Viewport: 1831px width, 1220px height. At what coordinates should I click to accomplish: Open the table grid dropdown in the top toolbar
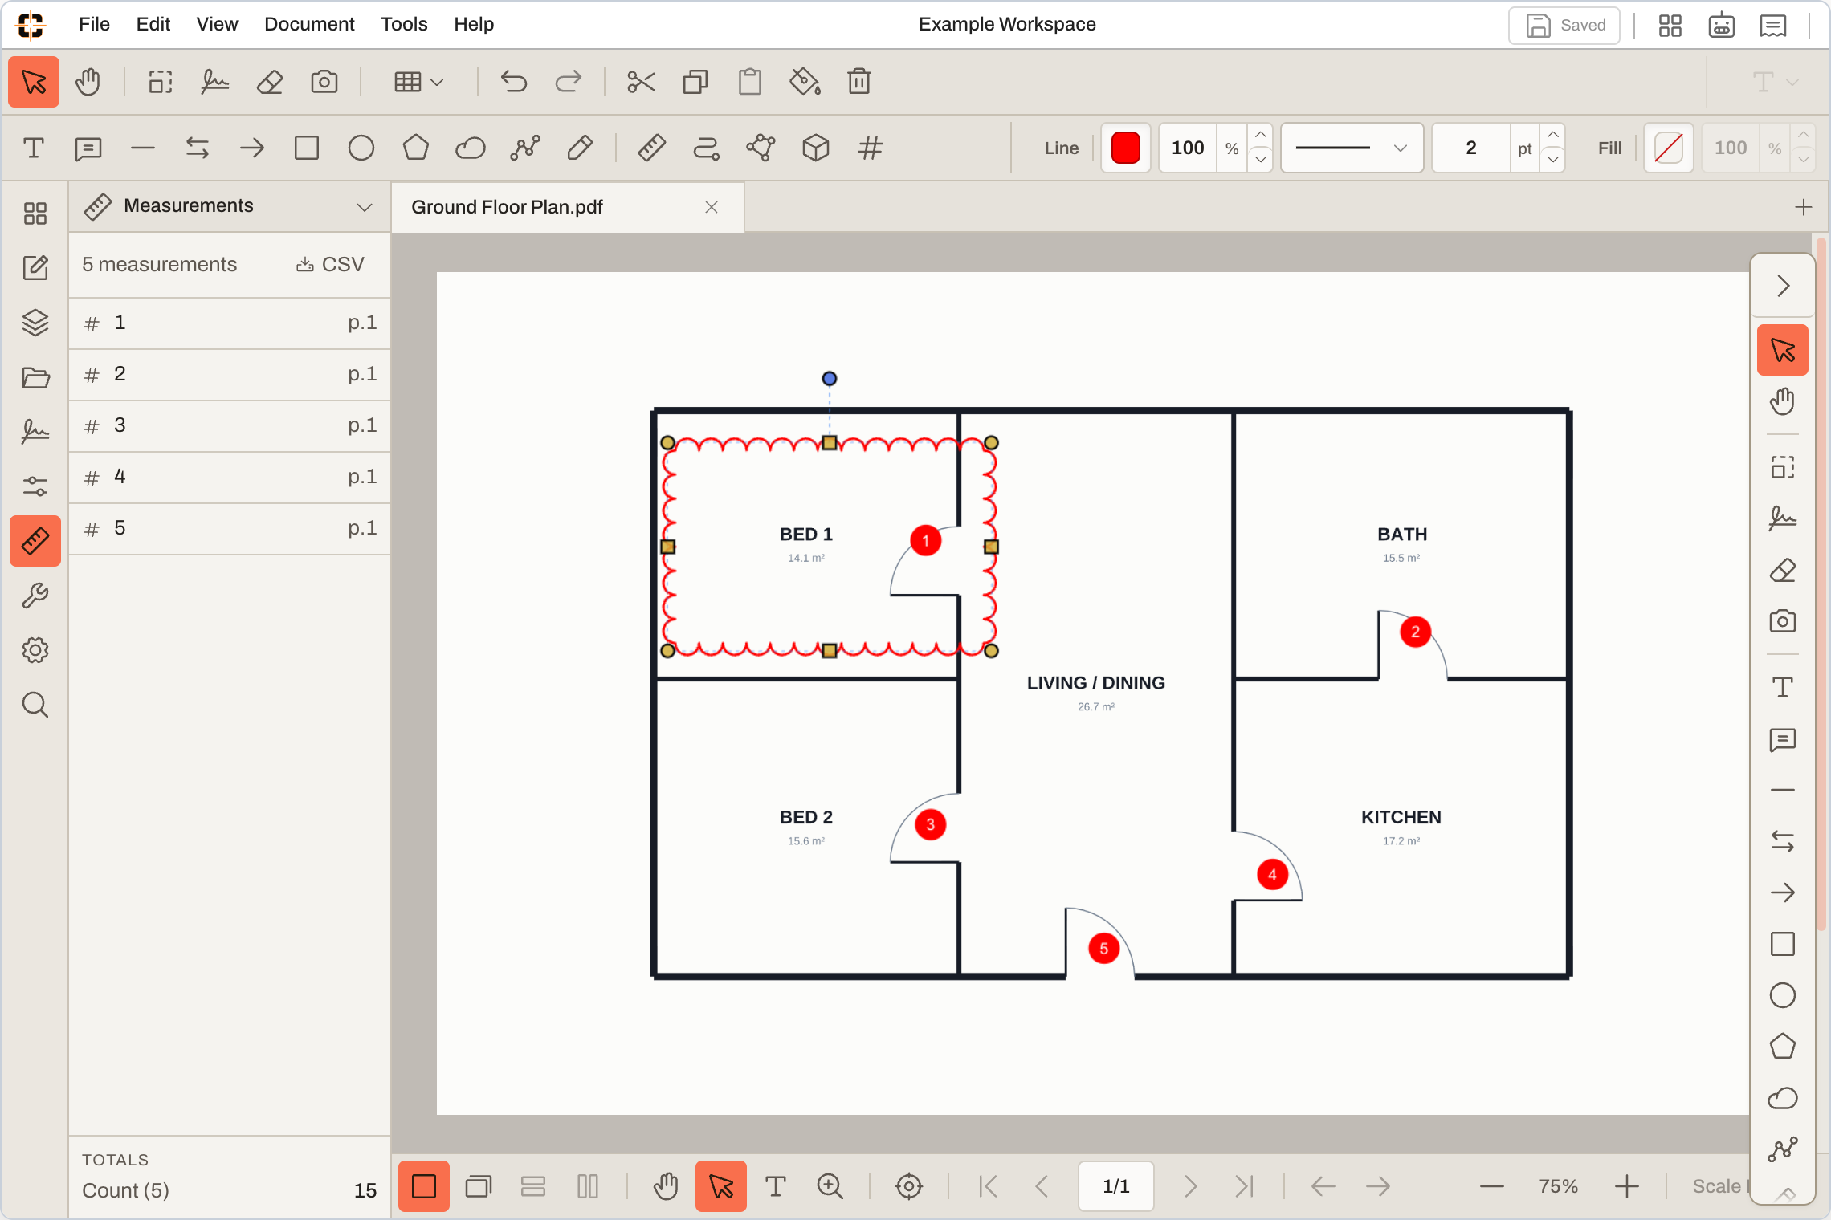click(x=418, y=82)
